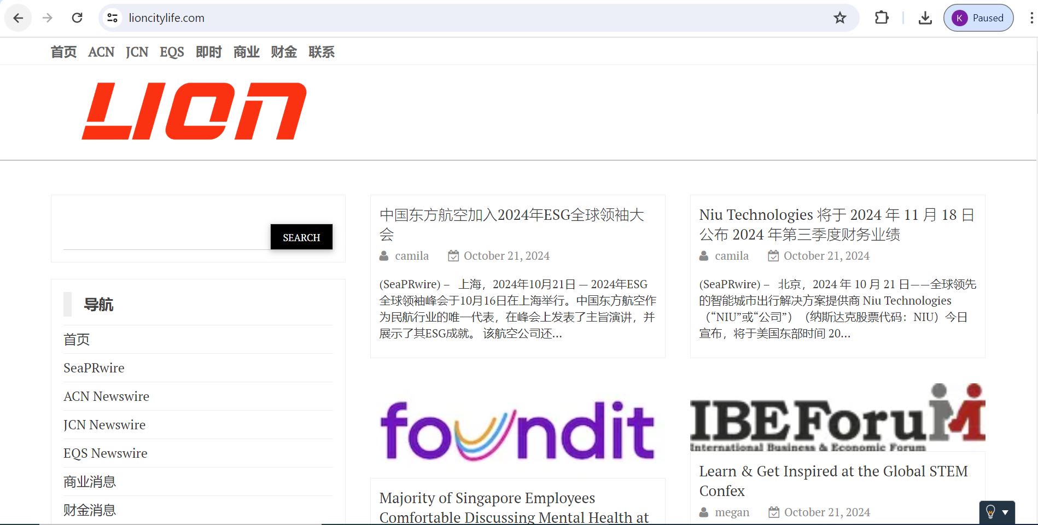Open the 联系 navigation menu item
Image resolution: width=1038 pixels, height=525 pixels.
(x=321, y=51)
